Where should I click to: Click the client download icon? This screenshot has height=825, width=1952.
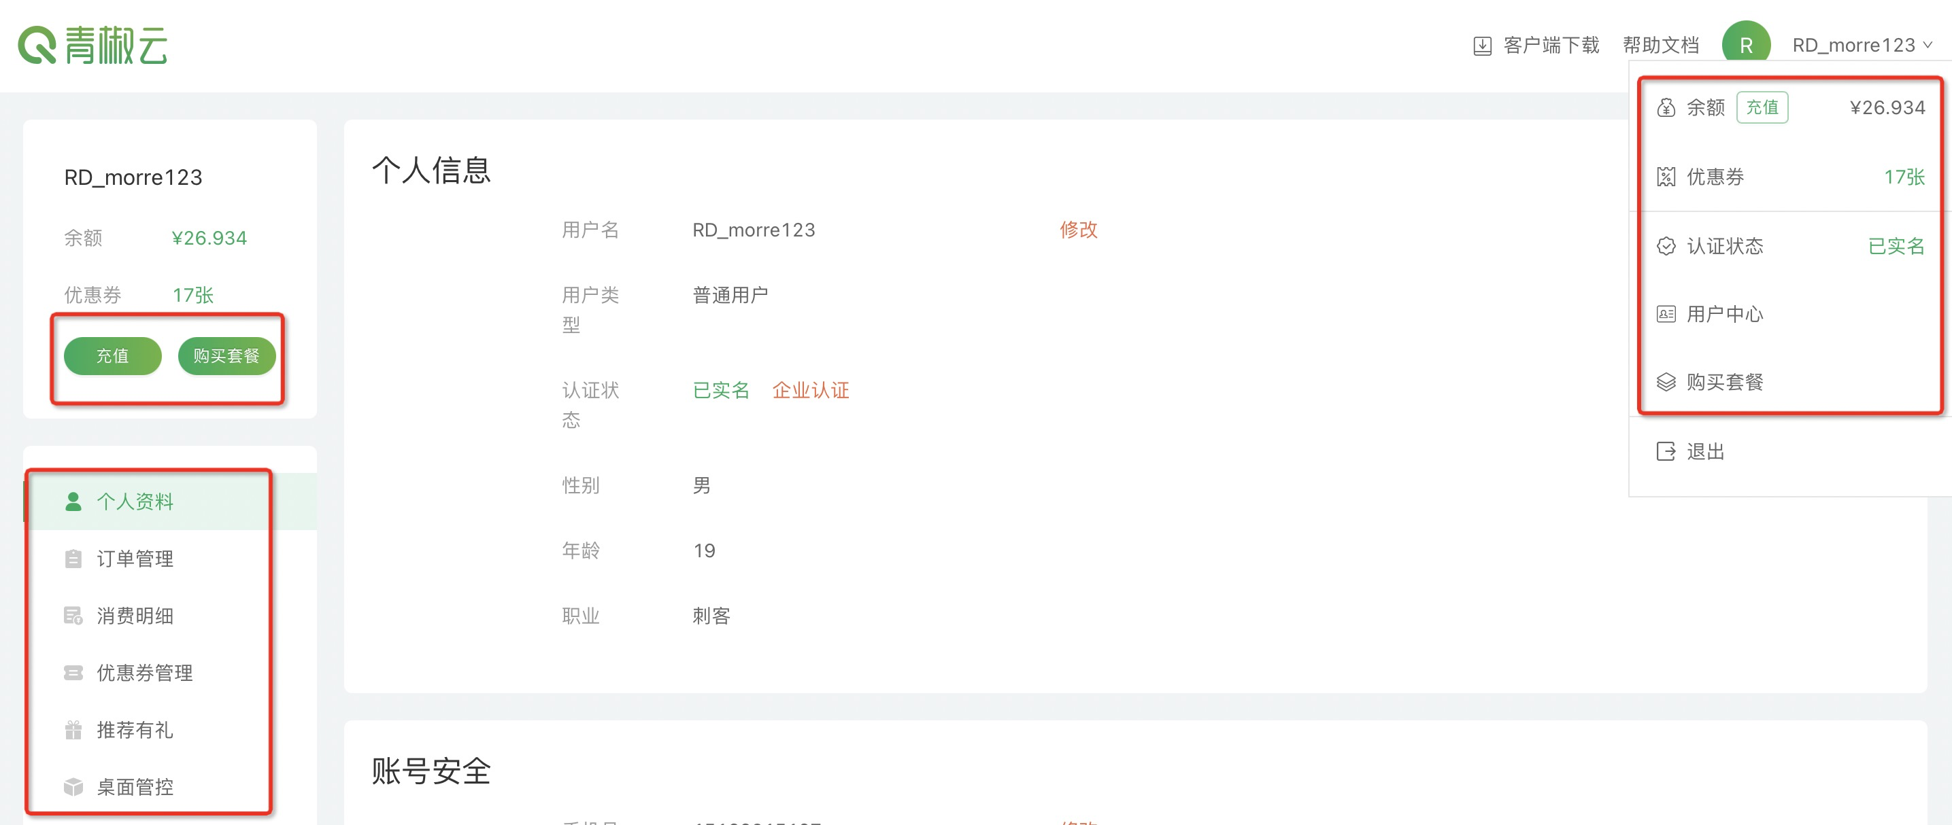coord(1481,46)
